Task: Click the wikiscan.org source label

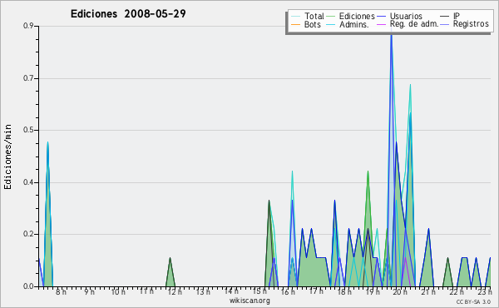Action: tap(249, 301)
